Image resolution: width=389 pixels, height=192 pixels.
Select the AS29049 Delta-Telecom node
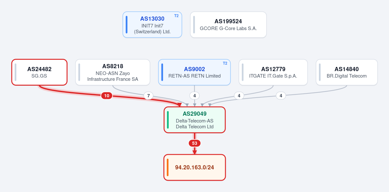(x=195, y=120)
